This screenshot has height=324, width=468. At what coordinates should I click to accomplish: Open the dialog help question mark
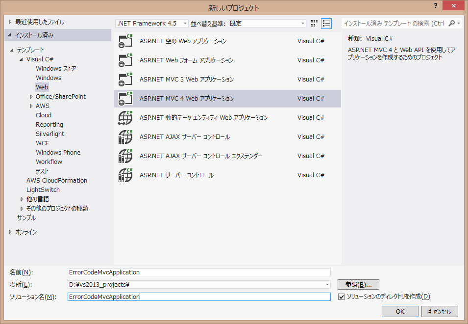coord(436,6)
